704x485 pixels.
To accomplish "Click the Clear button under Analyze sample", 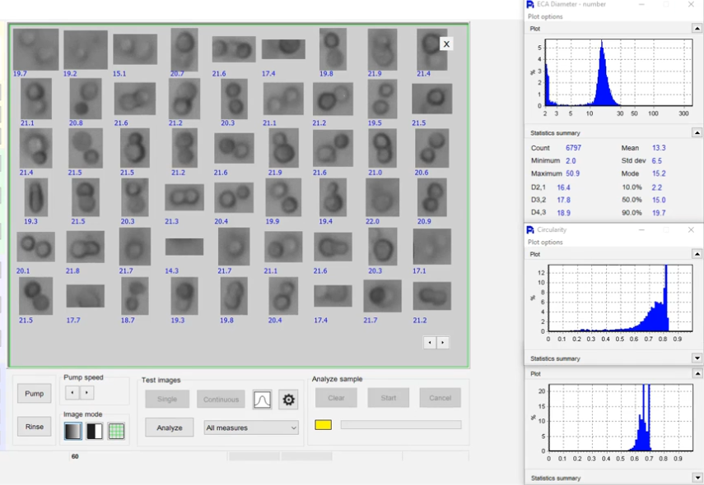I will click(336, 398).
